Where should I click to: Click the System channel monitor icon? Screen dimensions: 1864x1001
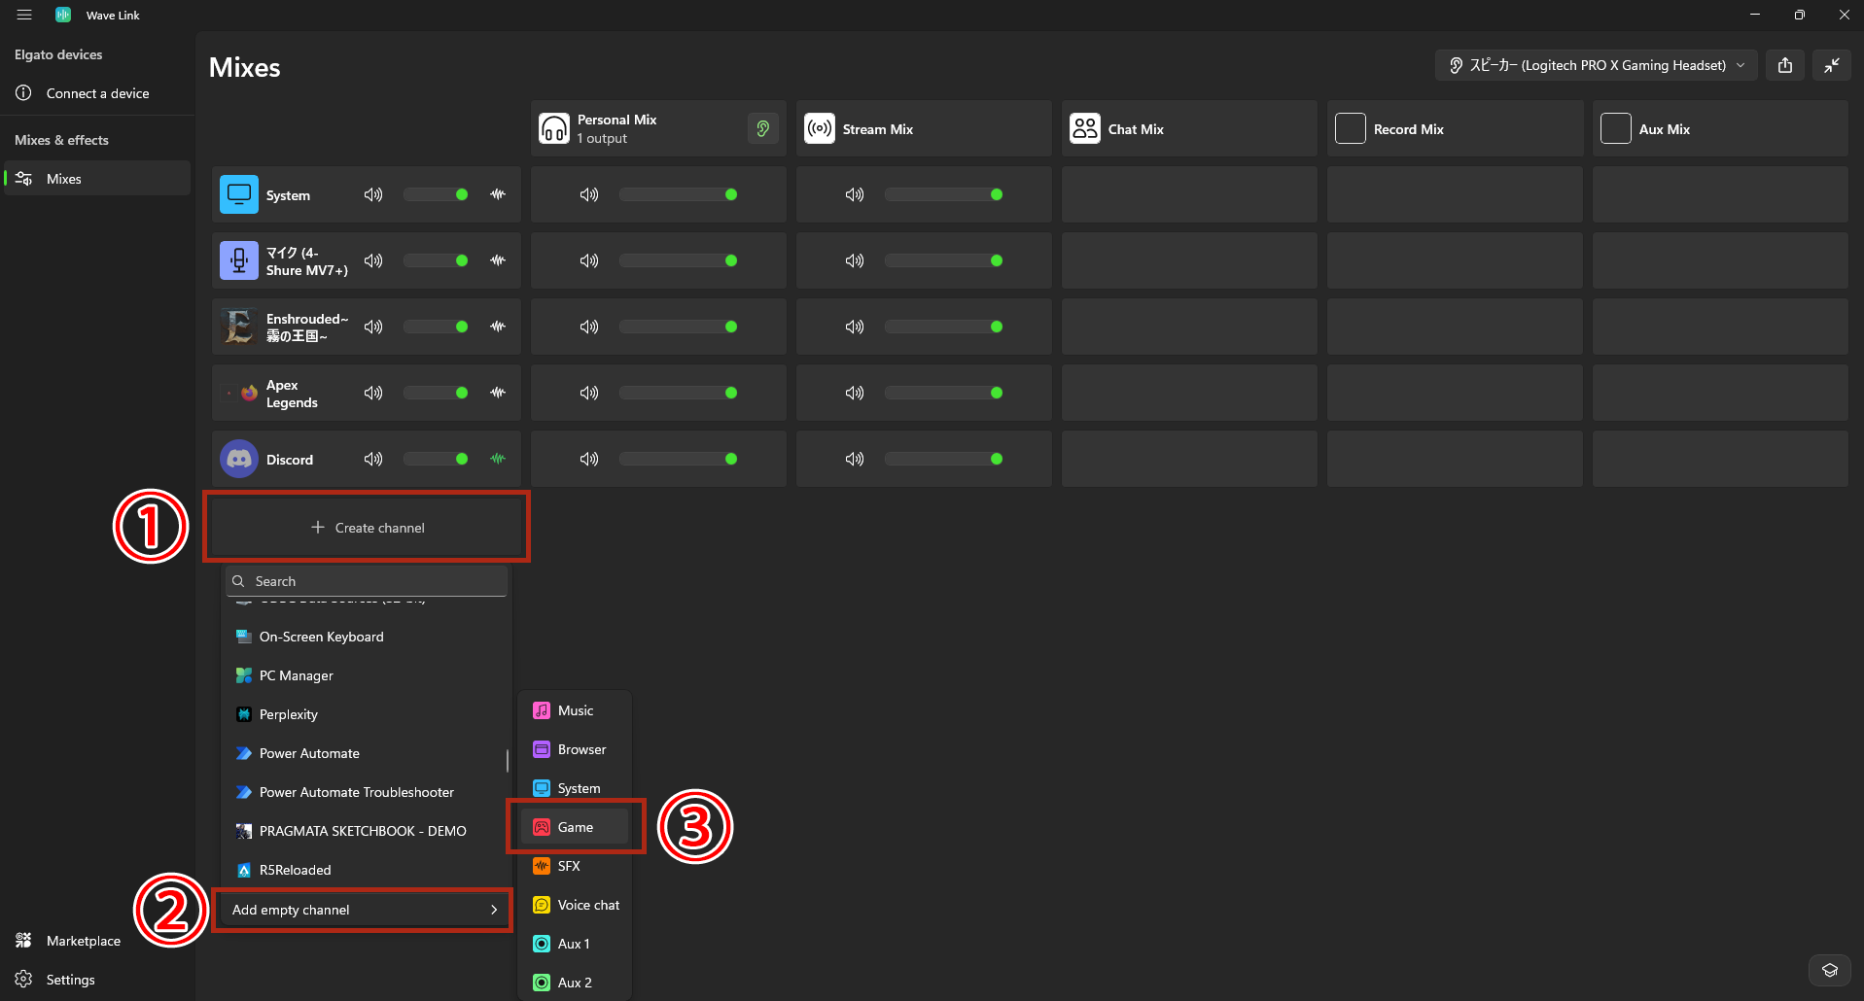(x=239, y=194)
